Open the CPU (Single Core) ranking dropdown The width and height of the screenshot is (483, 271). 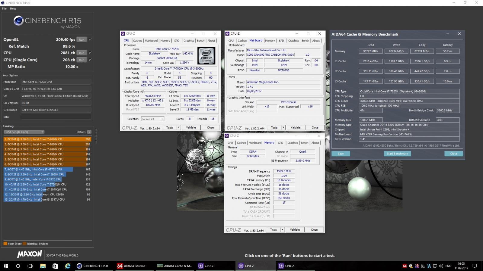coord(24,132)
